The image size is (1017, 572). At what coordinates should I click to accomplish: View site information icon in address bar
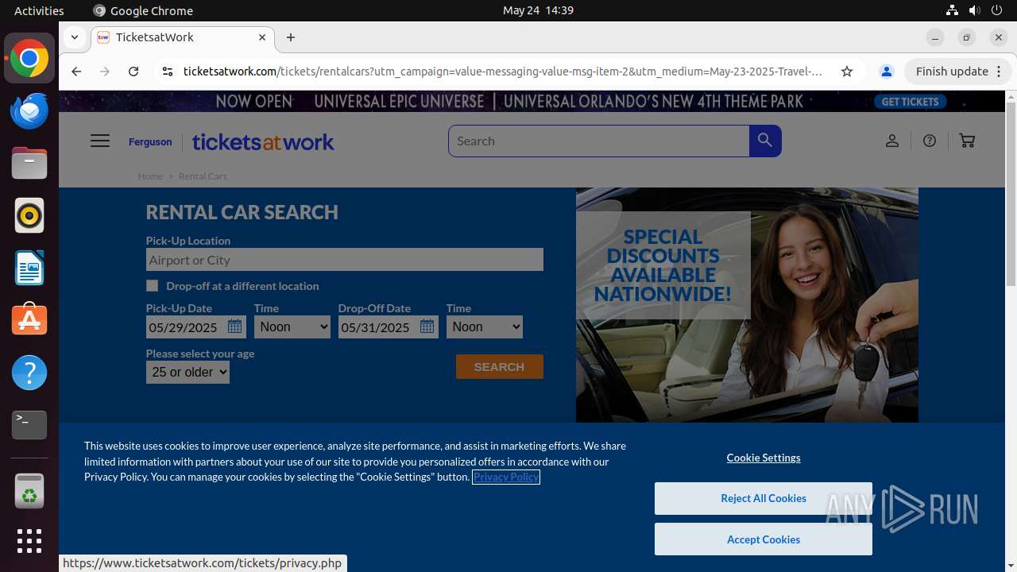point(167,71)
